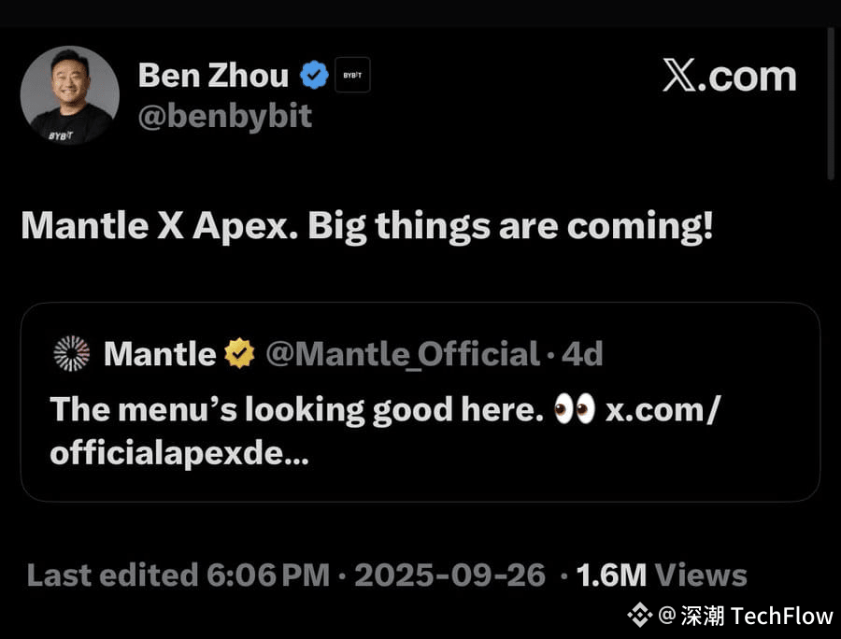Click the vertical scrollbar on the right edge
The width and height of the screenshot is (841, 639).
(831, 103)
